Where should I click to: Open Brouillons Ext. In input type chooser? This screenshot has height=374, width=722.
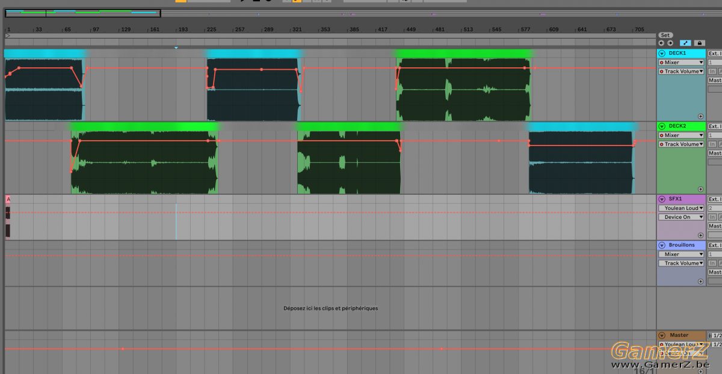pyautogui.click(x=715, y=245)
